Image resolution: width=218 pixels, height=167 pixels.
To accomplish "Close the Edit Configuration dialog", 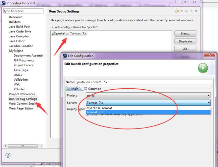I will [x=210, y=55].
